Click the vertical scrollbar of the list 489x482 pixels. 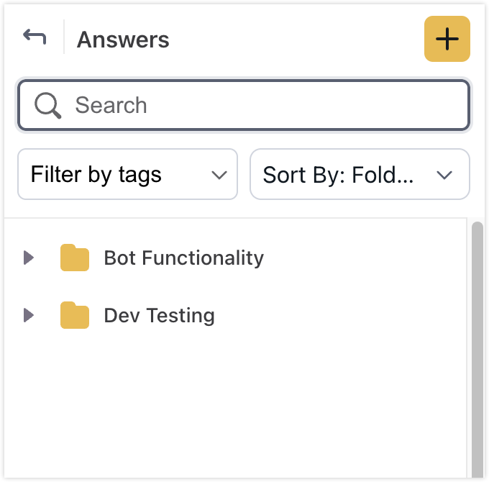pyautogui.click(x=477, y=345)
